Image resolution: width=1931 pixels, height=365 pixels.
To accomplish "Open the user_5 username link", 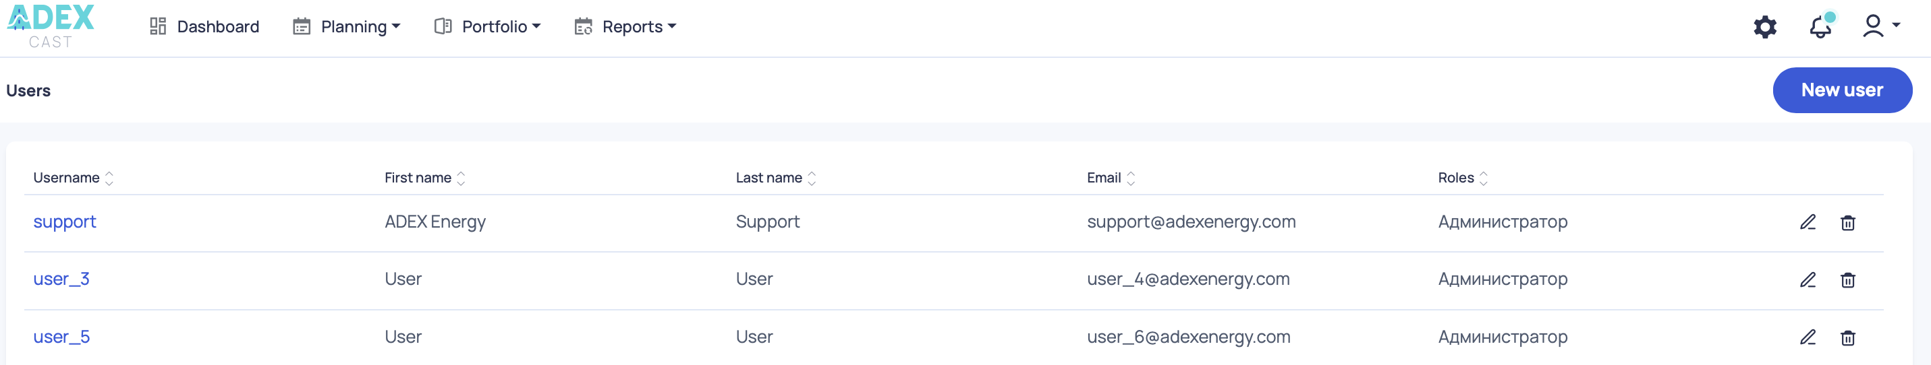I will [x=61, y=337].
